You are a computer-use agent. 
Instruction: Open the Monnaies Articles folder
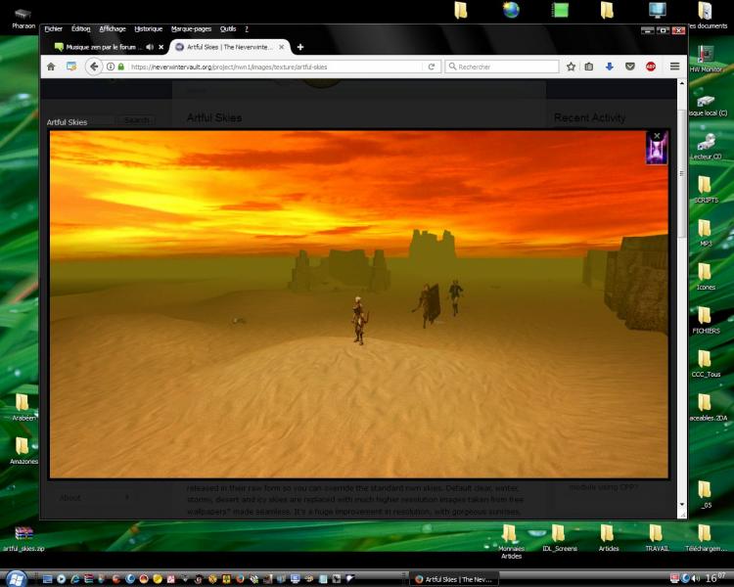(511, 542)
